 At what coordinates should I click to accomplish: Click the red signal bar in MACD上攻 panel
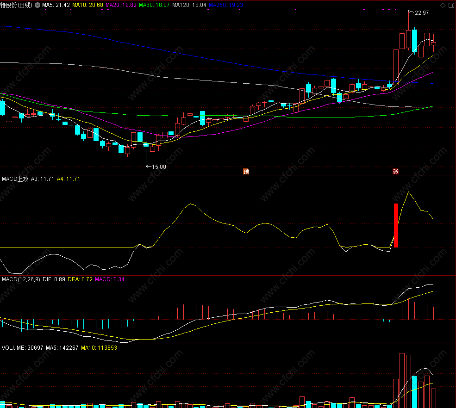(396, 225)
